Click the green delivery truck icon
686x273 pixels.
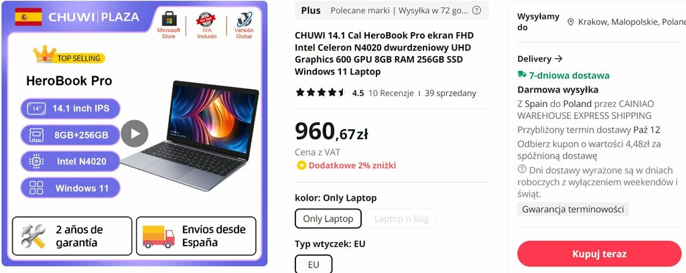click(521, 75)
